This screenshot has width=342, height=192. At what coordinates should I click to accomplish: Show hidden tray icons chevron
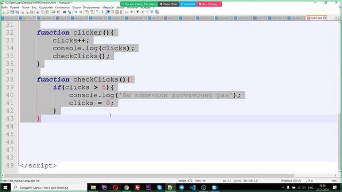(283, 187)
